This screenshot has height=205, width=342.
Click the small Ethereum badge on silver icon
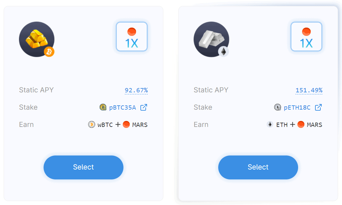point(224,51)
